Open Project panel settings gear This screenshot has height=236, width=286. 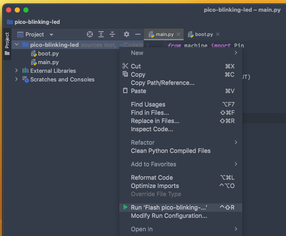coord(127,34)
